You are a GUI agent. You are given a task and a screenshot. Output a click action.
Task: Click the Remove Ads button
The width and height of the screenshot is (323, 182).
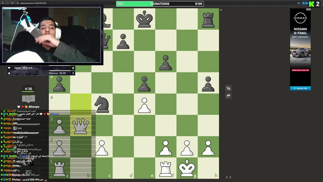click(x=300, y=88)
